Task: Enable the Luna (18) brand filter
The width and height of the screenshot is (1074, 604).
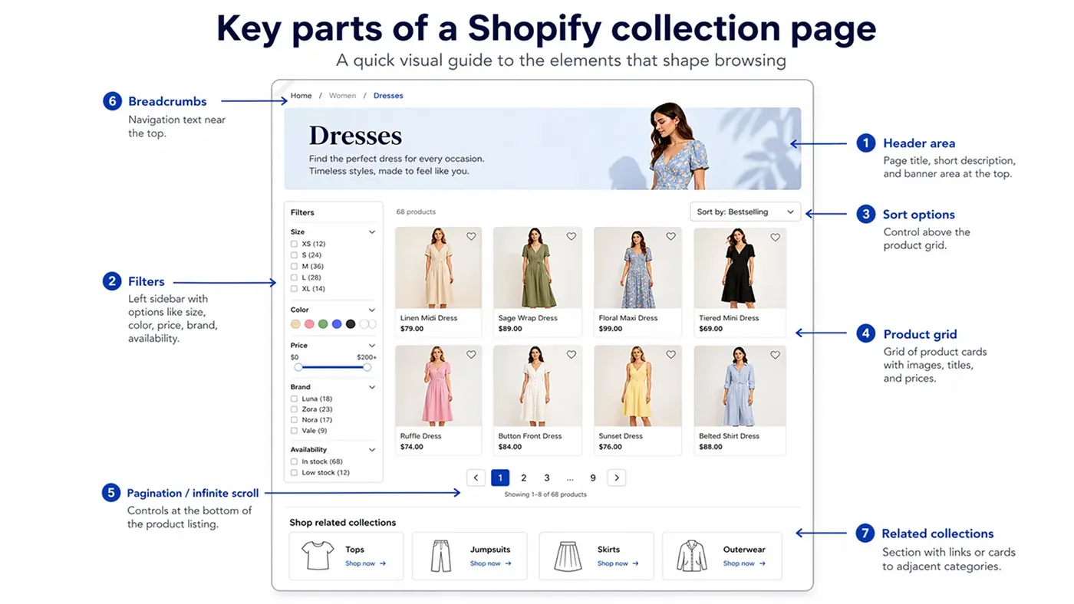Action: (x=295, y=399)
